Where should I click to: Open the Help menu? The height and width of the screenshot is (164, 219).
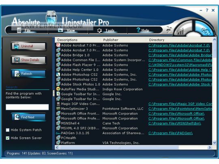point(145,30)
